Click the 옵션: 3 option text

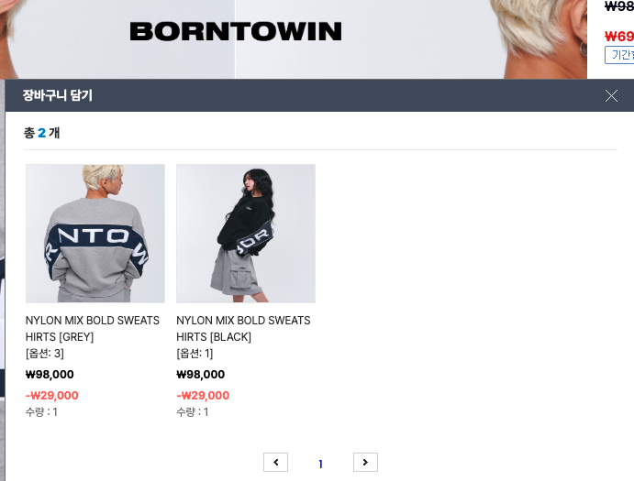(x=45, y=354)
